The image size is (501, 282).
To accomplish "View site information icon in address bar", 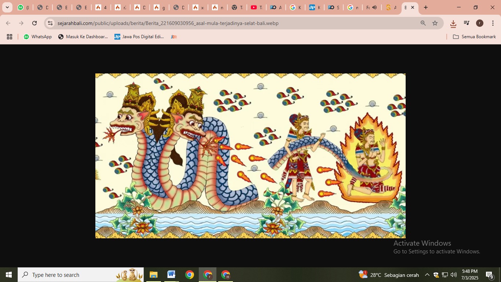I will [x=51, y=23].
